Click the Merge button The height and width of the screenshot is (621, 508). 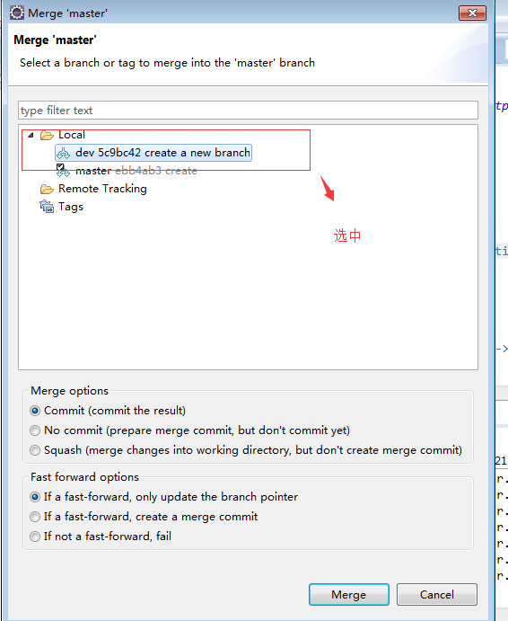[x=349, y=594]
